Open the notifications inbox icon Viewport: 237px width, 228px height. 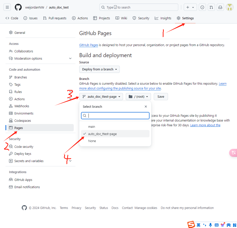(x=220, y=7)
